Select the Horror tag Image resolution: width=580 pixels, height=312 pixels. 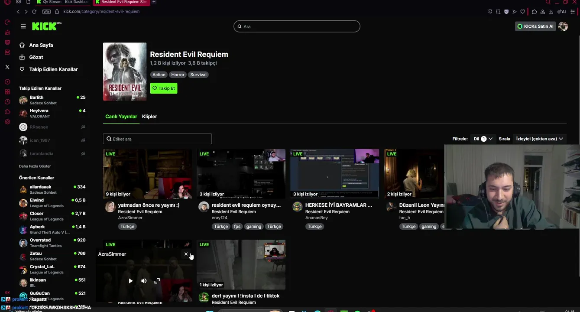point(178,75)
